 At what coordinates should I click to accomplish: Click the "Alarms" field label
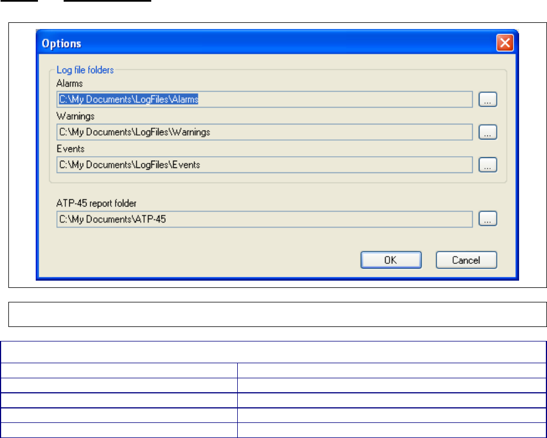69,83
